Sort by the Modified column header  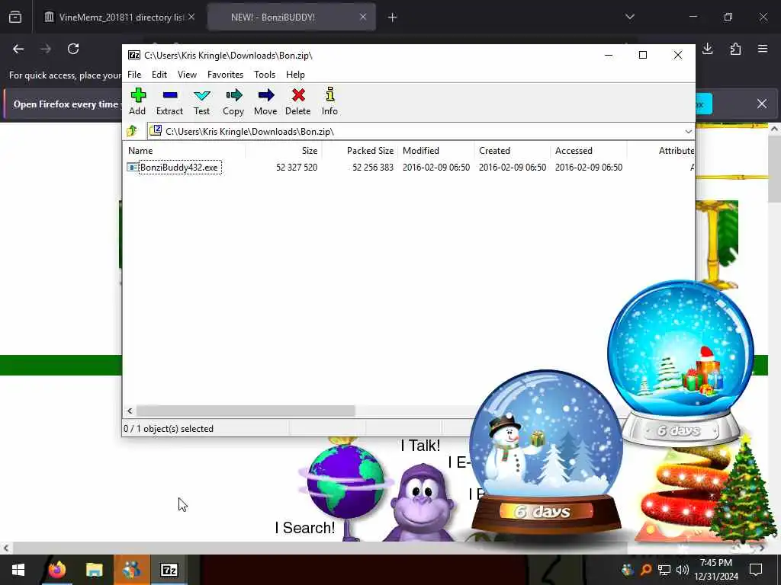(436, 151)
